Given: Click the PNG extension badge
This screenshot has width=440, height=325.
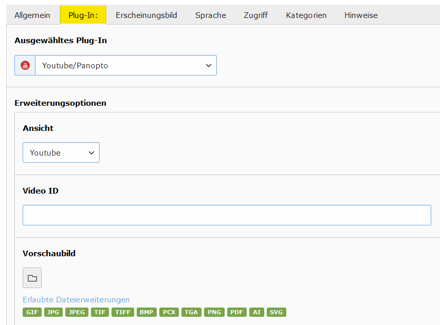Looking at the screenshot, I should point(214,312).
